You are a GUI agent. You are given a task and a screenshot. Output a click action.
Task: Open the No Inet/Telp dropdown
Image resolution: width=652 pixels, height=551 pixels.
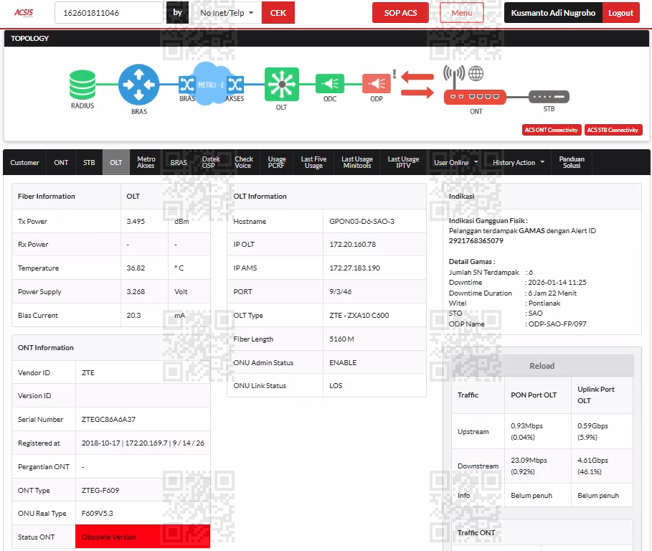click(x=226, y=13)
